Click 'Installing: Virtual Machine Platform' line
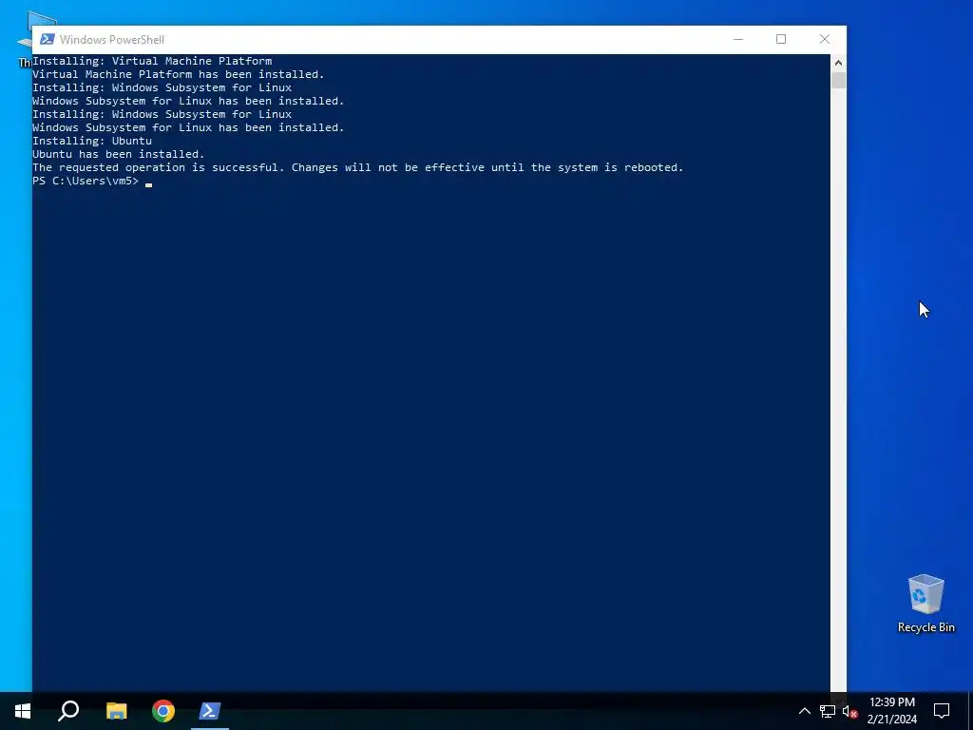The height and width of the screenshot is (730, 973). (x=152, y=61)
